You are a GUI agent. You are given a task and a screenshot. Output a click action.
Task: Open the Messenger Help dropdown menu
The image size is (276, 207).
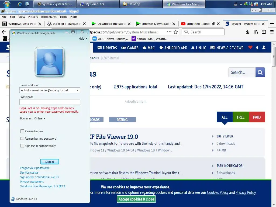83,39
